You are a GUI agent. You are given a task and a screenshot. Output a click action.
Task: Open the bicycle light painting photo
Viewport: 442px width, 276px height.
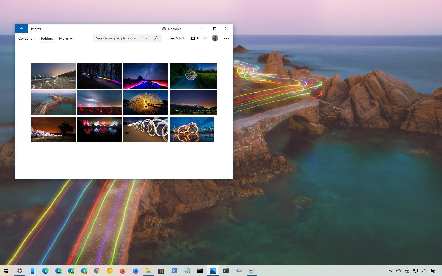[x=192, y=129]
